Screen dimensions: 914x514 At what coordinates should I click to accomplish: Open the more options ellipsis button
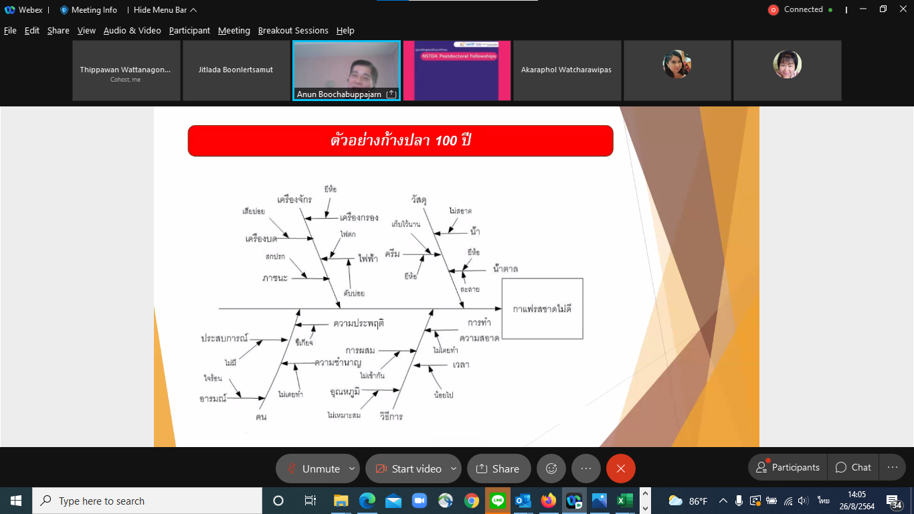[x=586, y=468]
